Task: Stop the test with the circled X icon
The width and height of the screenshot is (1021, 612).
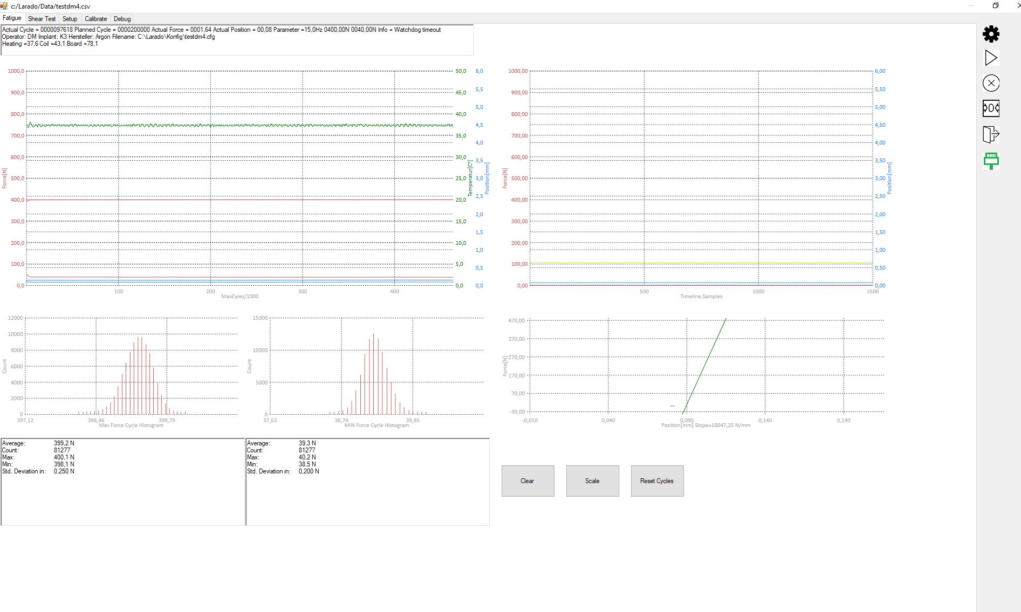Action: point(991,83)
